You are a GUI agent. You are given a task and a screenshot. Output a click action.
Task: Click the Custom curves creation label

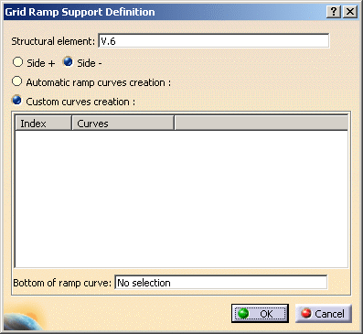(80, 102)
